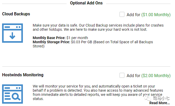Click the magnifying glass in the monitoring icon

(16, 96)
